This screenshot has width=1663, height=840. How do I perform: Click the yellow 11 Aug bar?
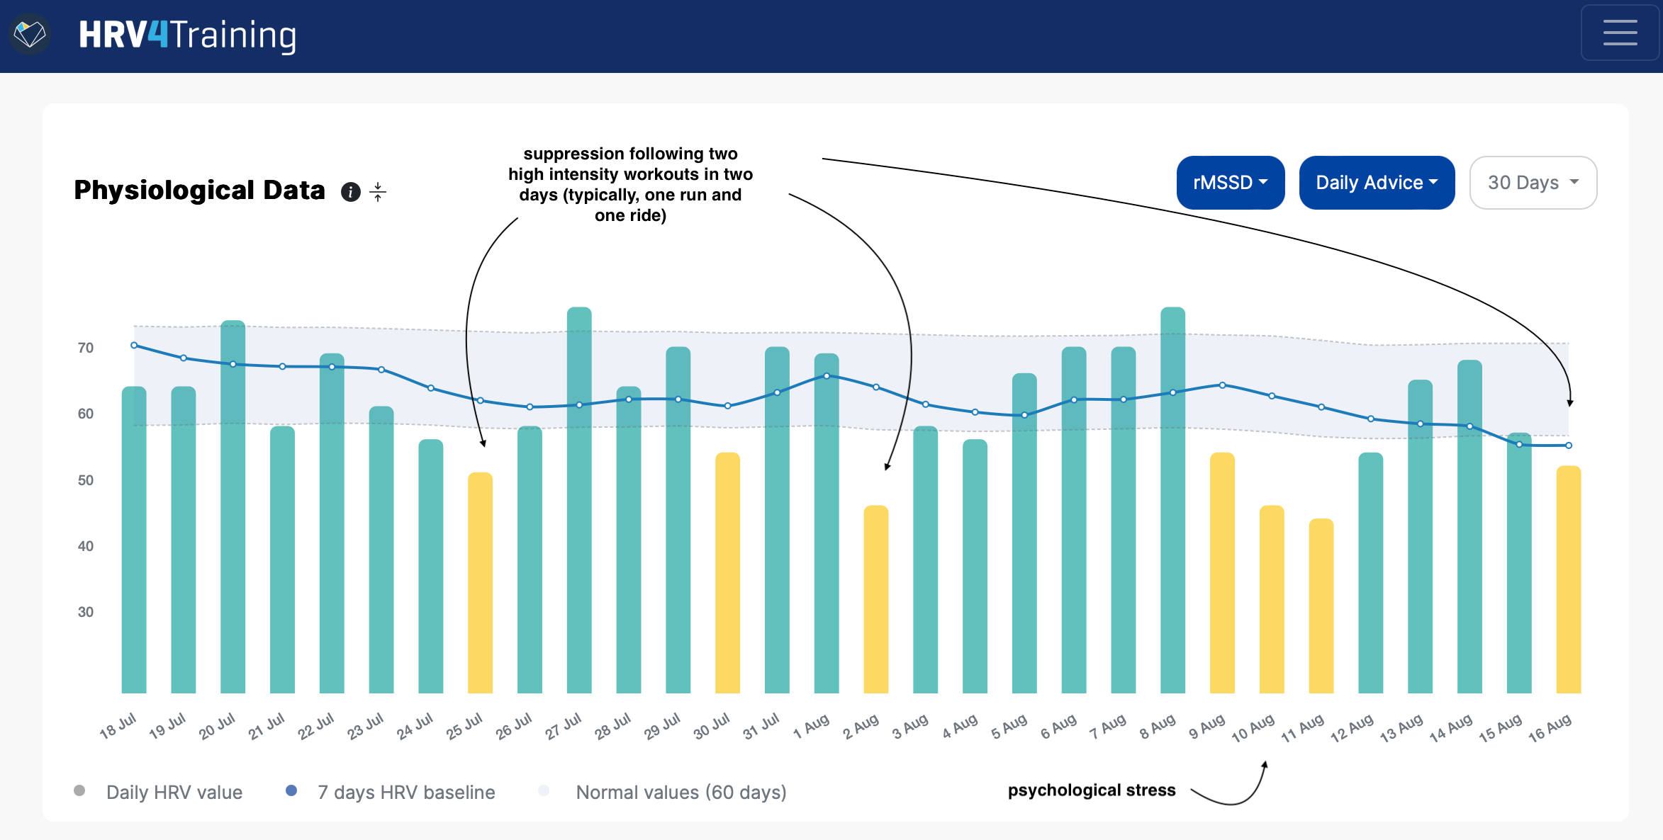click(1321, 606)
